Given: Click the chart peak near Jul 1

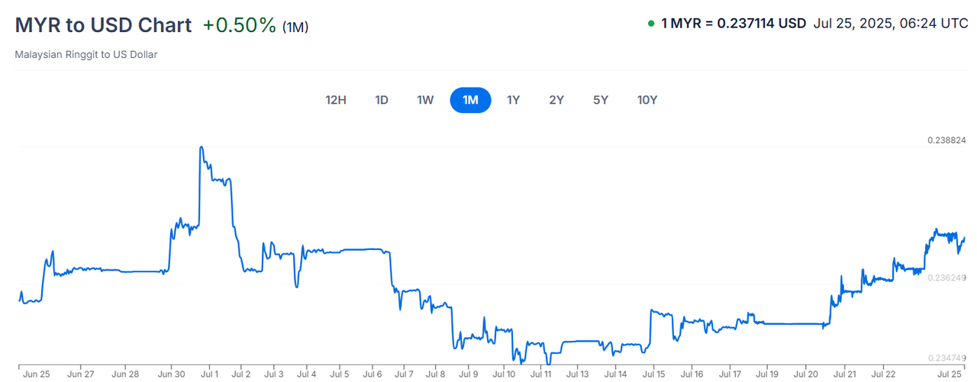Looking at the screenshot, I should tap(201, 147).
